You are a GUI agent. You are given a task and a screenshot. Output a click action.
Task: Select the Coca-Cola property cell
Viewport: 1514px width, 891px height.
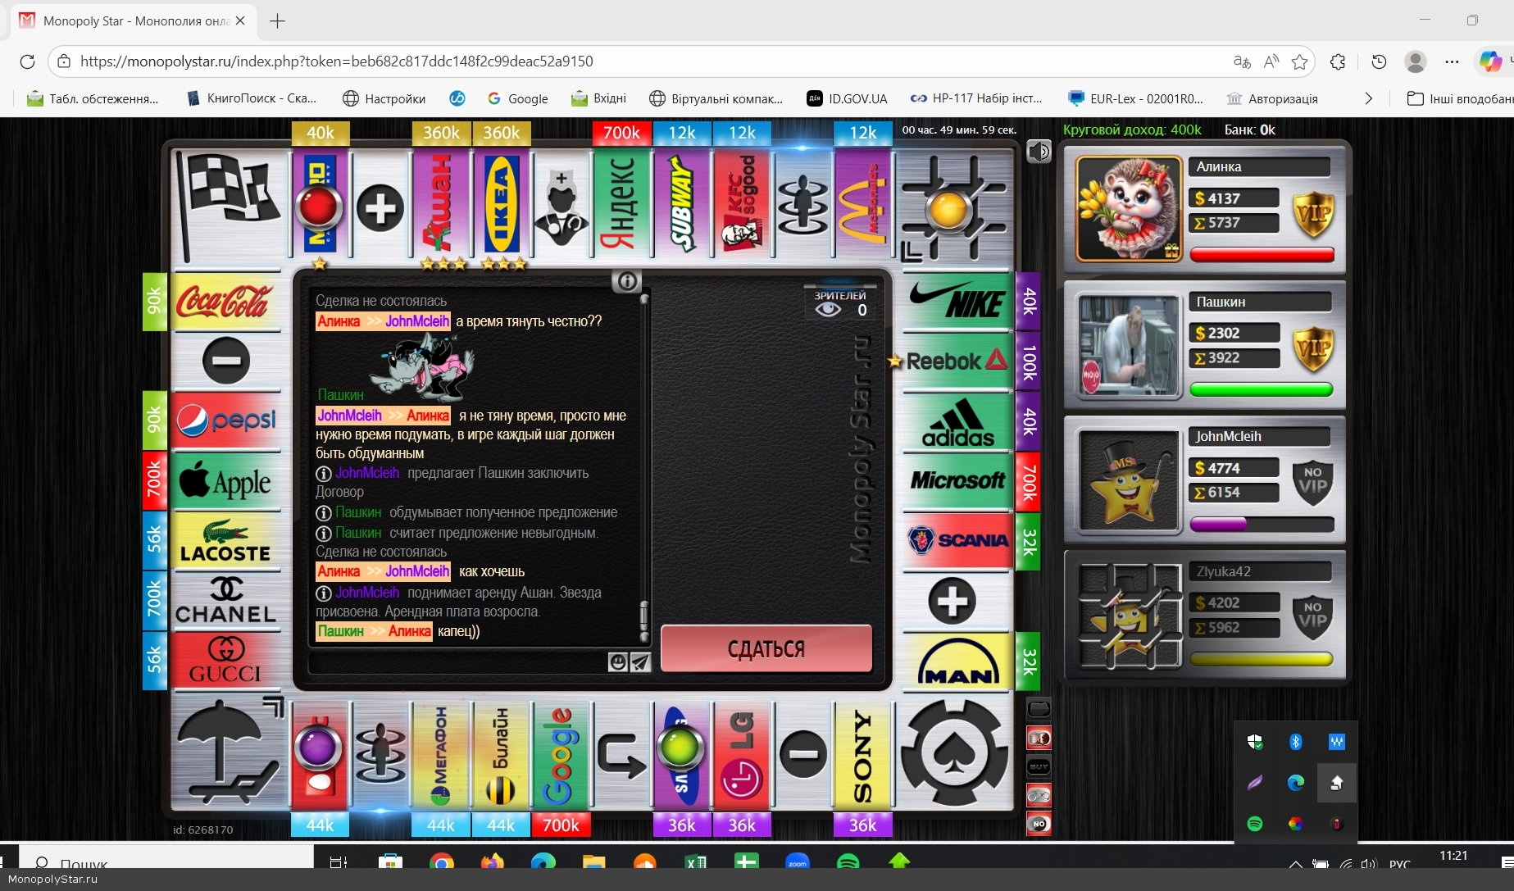coord(225,302)
